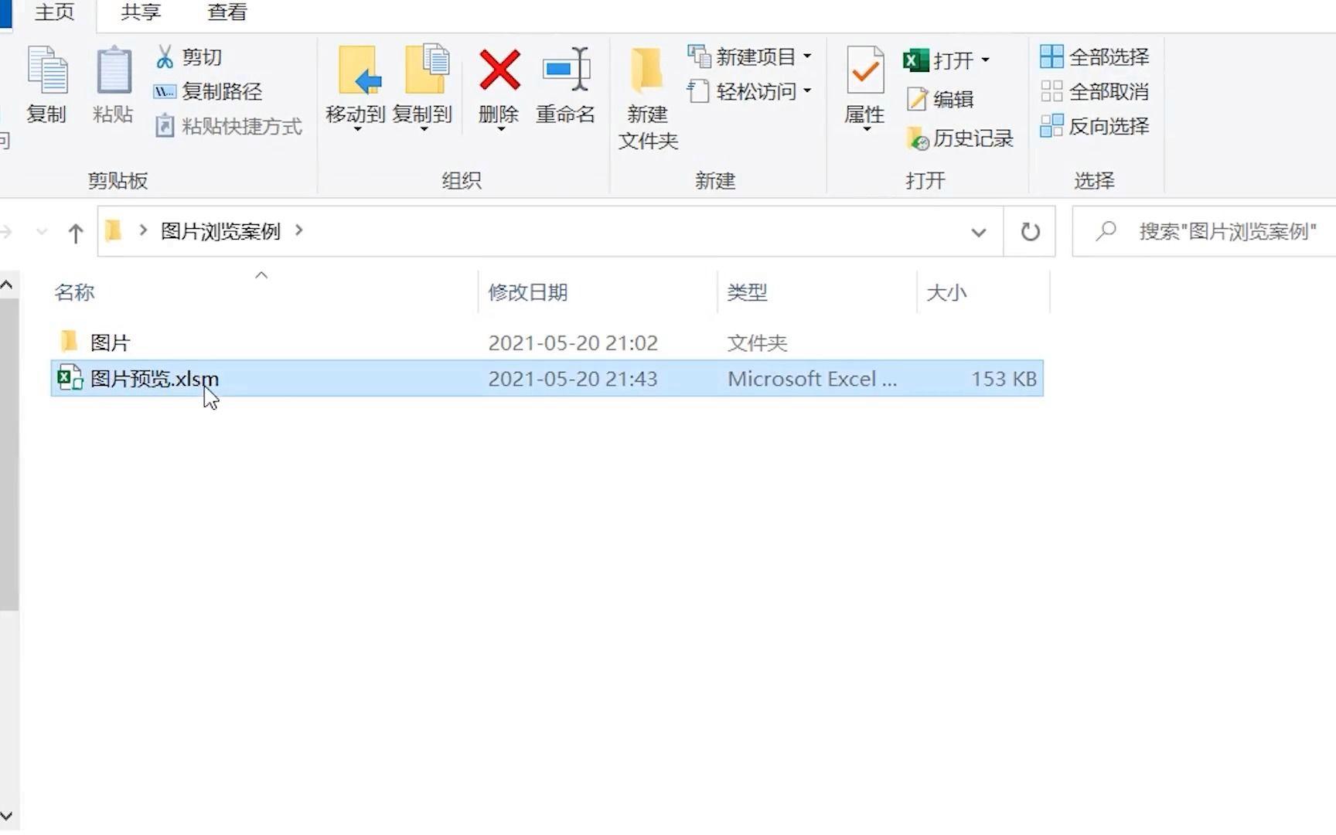Click the Excel icon of 图片预览.xlsm
This screenshot has width=1336, height=835.
(x=70, y=377)
